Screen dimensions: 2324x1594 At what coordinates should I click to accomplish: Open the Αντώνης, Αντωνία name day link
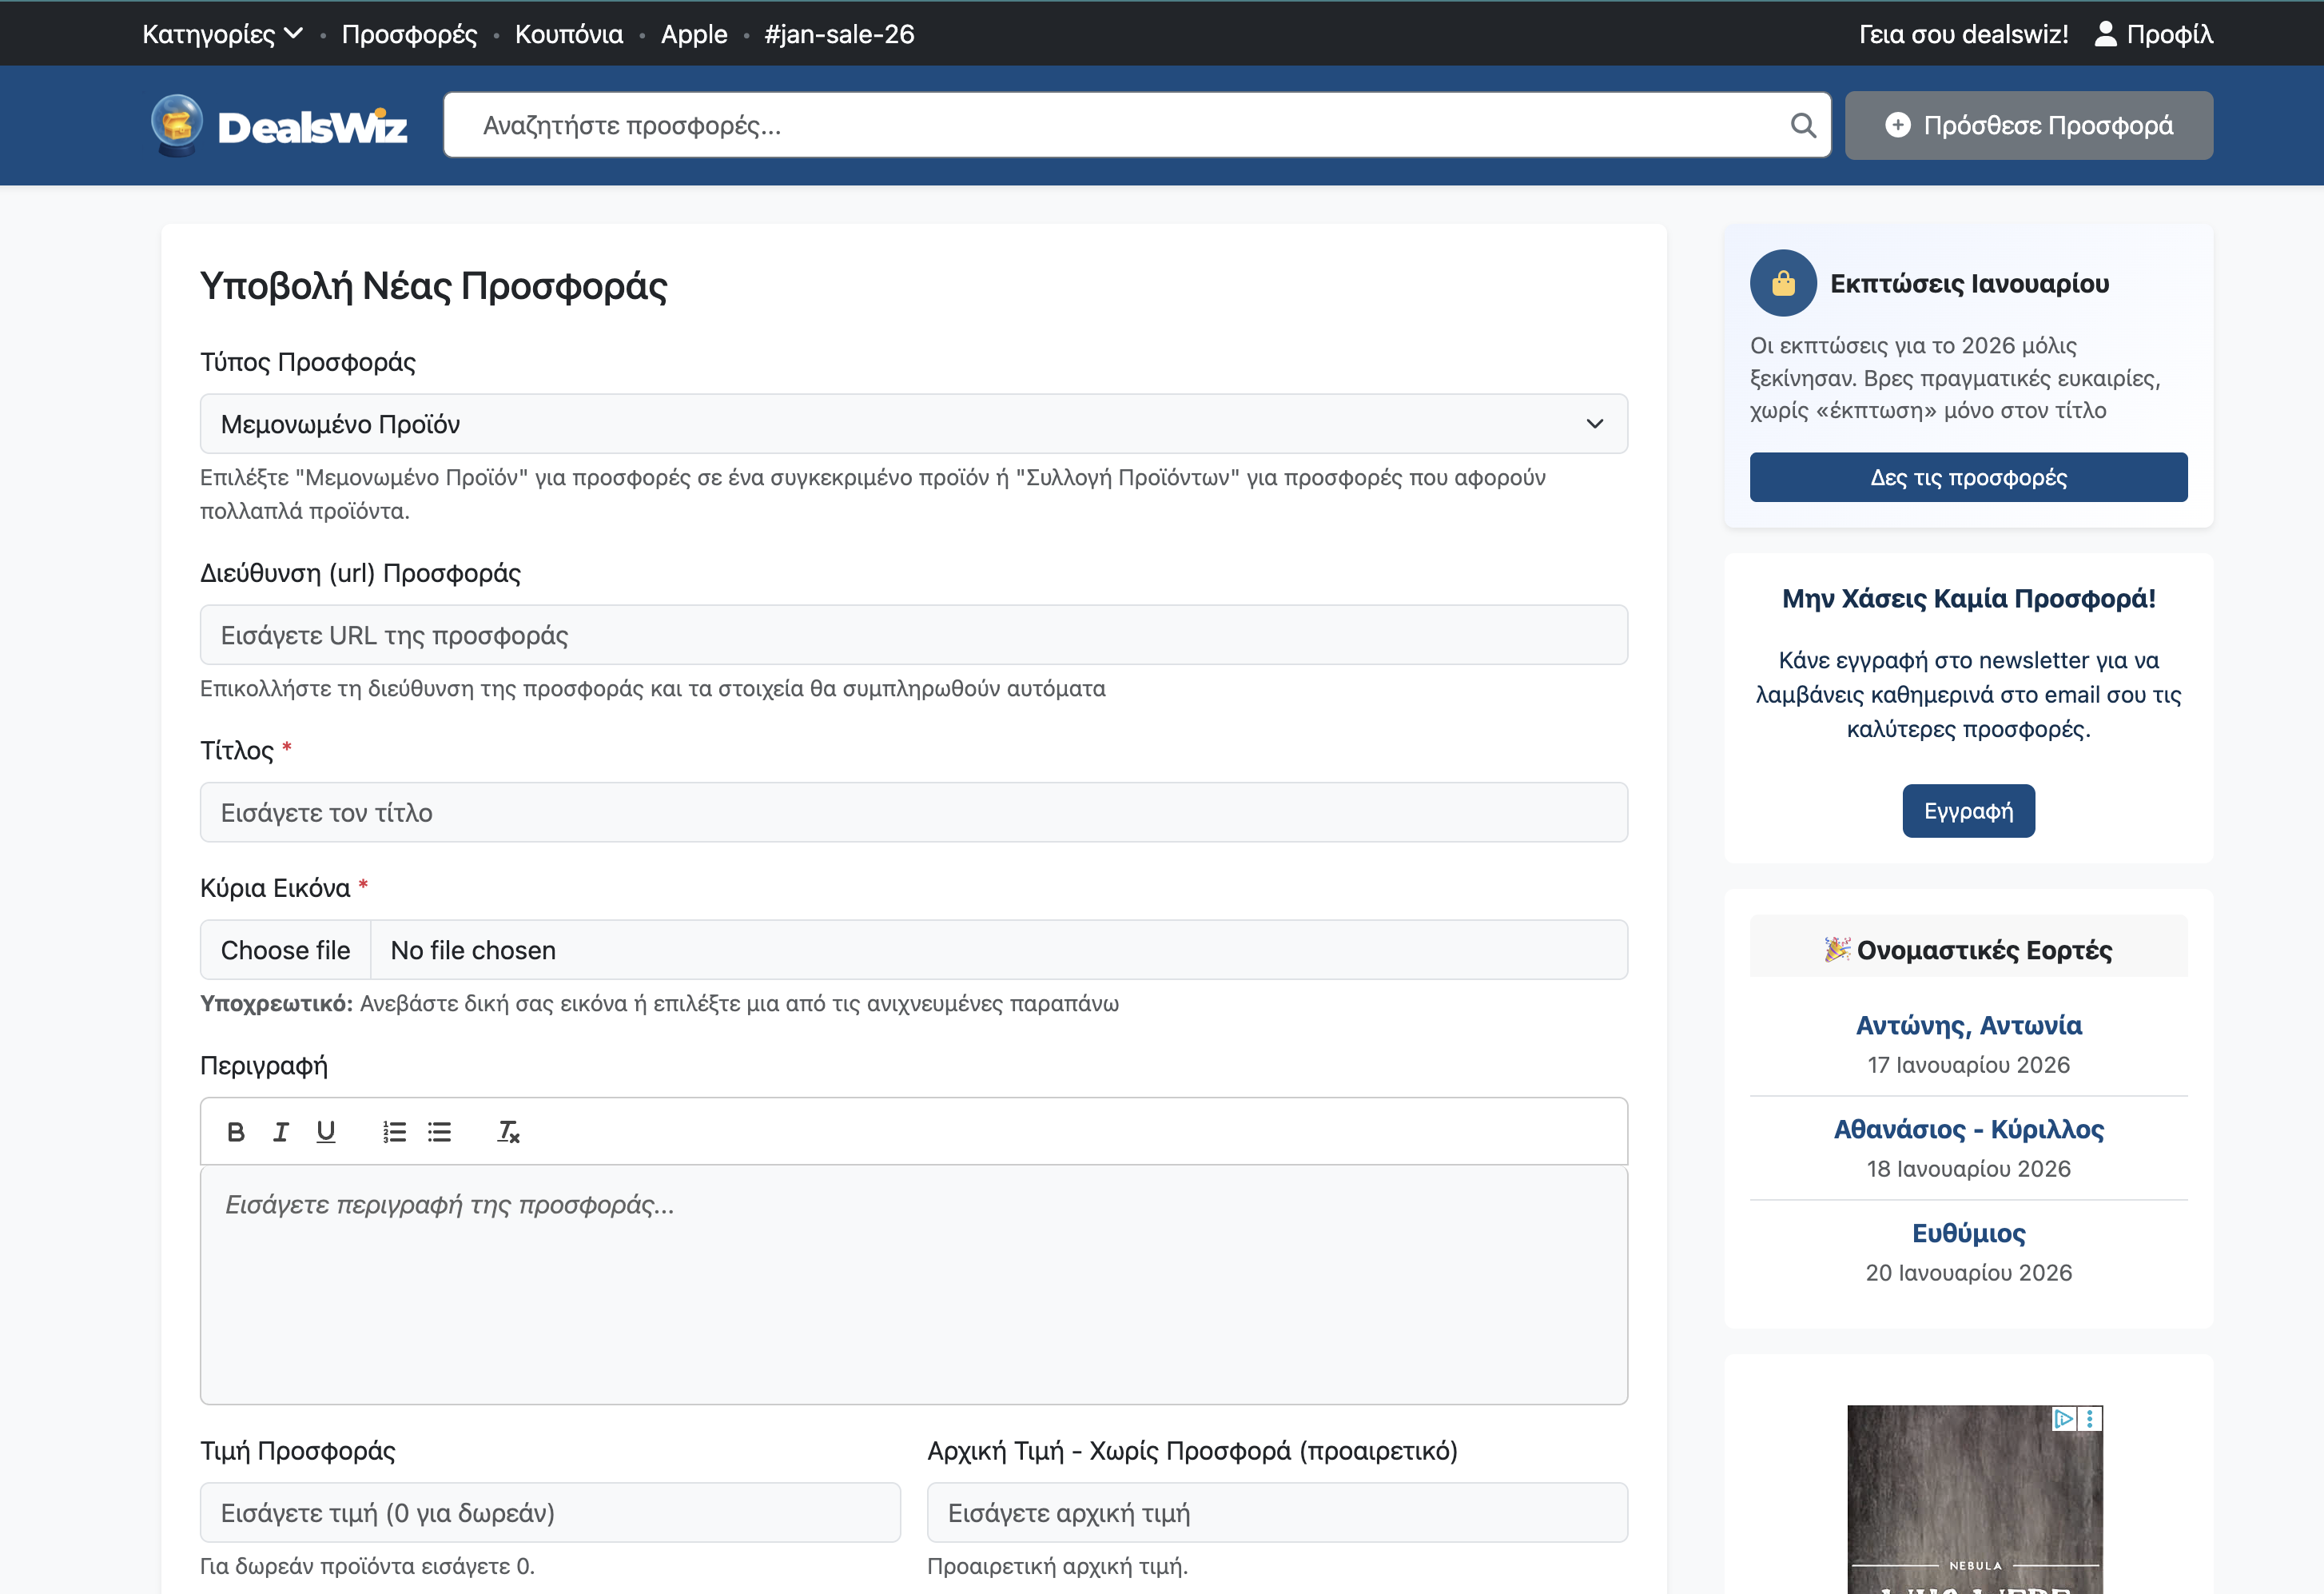coord(1969,1024)
